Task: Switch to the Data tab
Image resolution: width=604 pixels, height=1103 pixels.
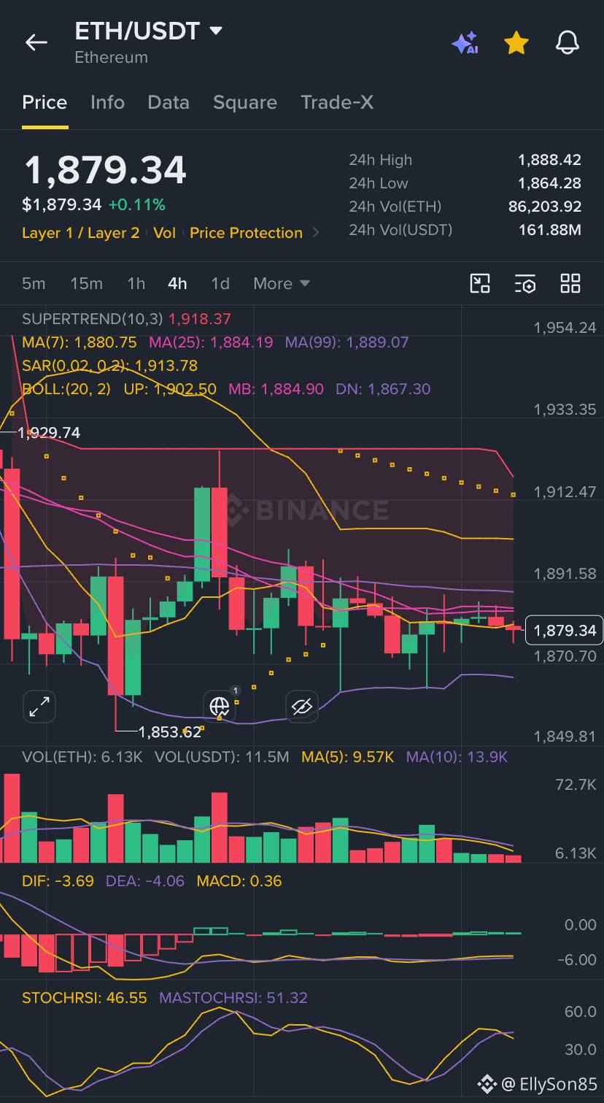Action: (169, 102)
